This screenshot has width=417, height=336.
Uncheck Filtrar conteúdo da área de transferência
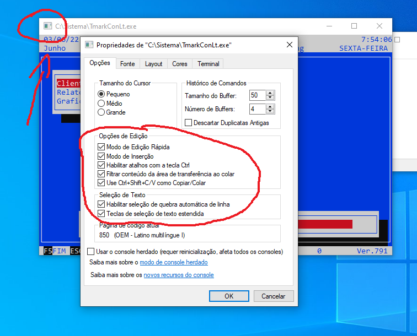(101, 174)
